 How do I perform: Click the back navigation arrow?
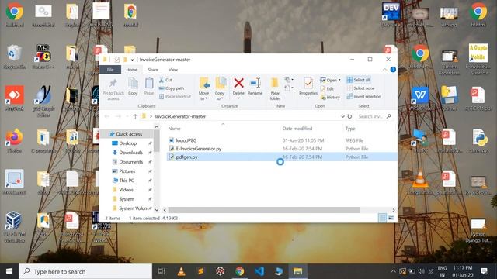pyautogui.click(x=107, y=116)
